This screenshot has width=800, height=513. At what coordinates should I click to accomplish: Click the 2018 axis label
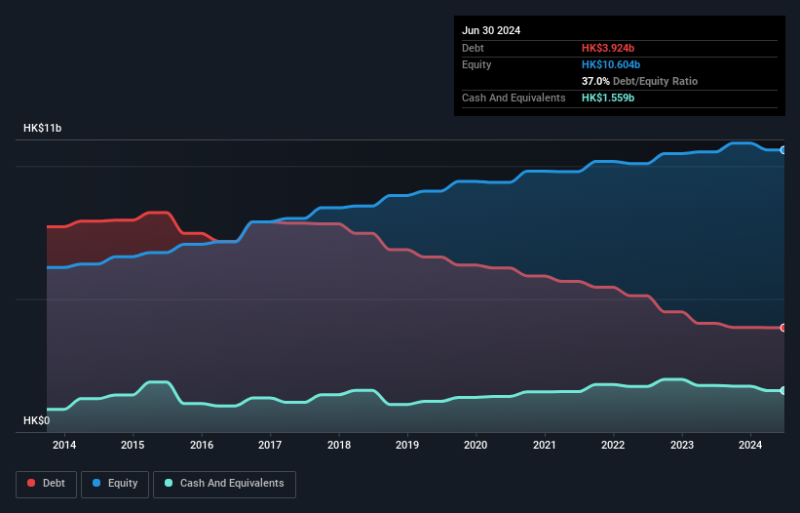[x=339, y=445]
